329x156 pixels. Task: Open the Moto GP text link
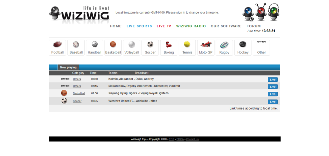tap(206, 52)
